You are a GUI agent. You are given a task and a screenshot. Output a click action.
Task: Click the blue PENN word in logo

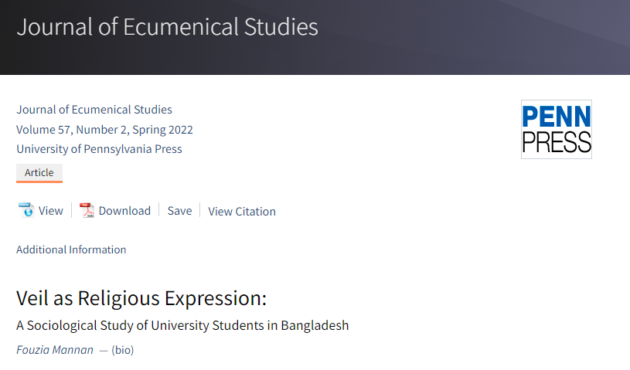click(557, 117)
